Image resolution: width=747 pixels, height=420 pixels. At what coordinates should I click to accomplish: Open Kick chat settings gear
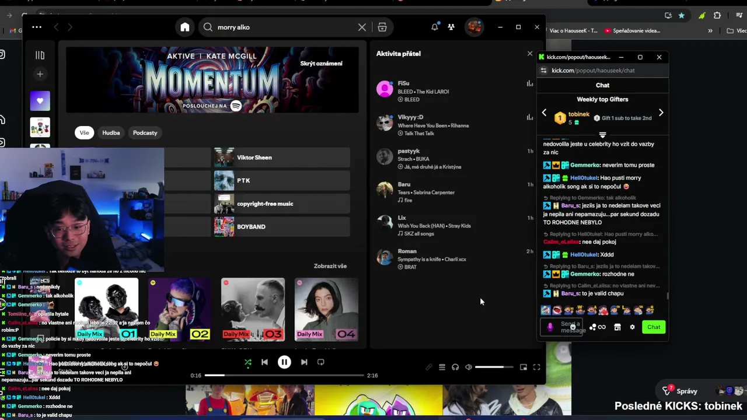pyautogui.click(x=632, y=327)
